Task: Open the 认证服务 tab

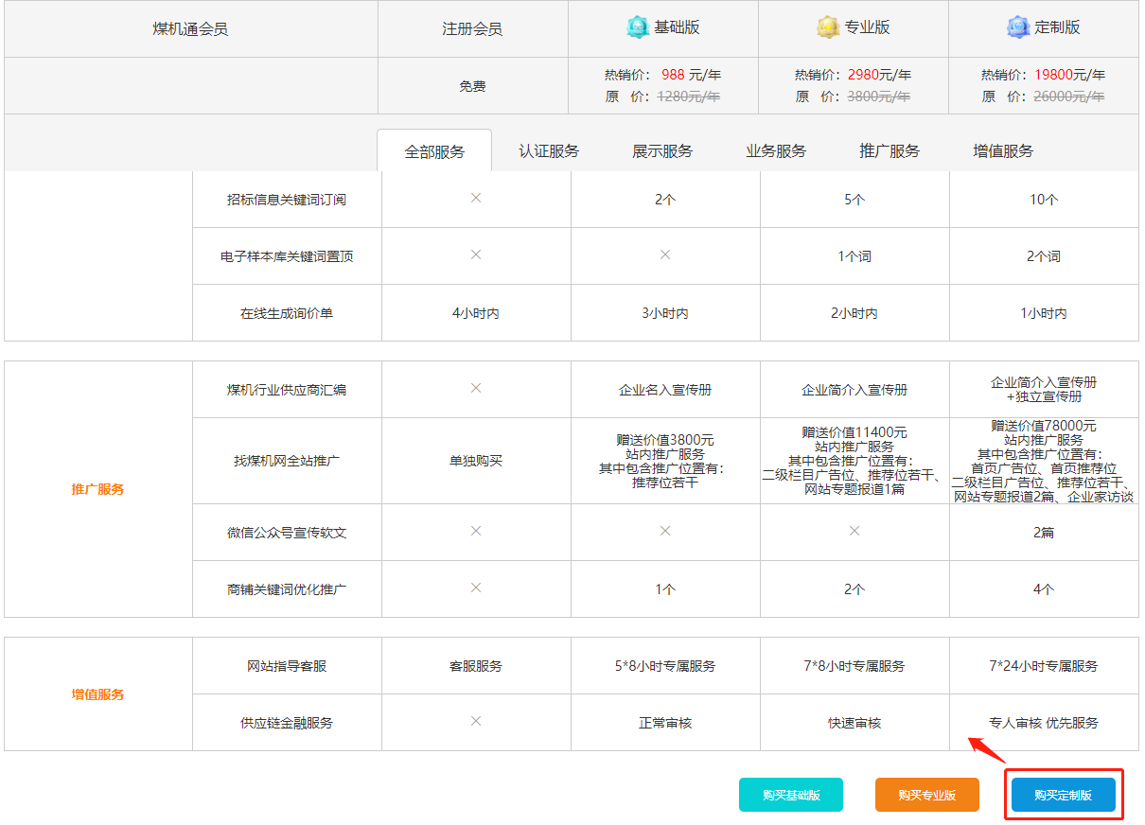Action: click(549, 151)
